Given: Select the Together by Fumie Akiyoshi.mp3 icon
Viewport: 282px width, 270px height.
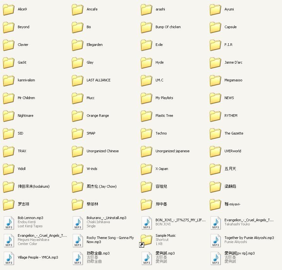Looking at the screenshot, I should 216,241.
